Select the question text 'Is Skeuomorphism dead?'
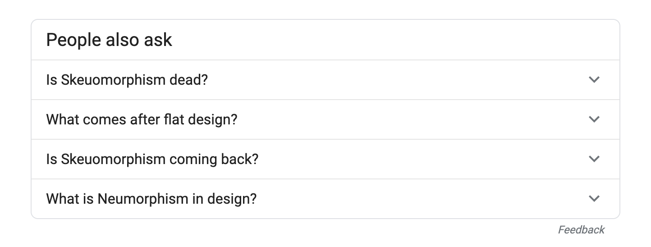Viewport: 651px width, 247px height. point(127,80)
